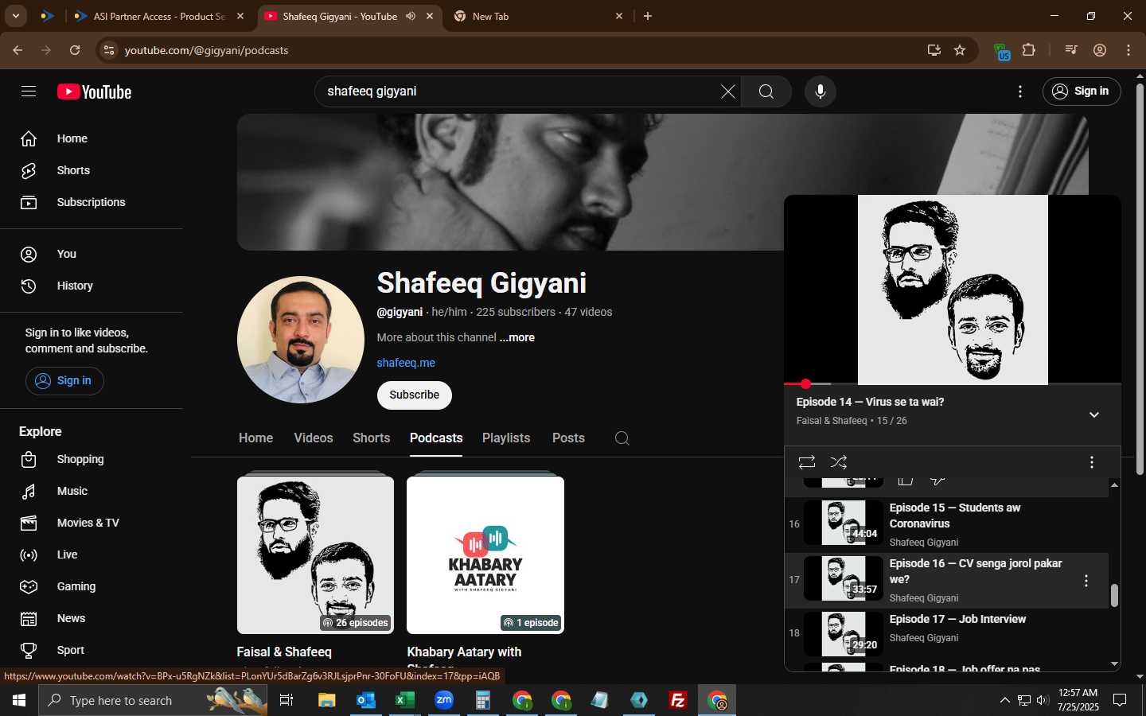Click sidebar Sign in button

[64, 381]
